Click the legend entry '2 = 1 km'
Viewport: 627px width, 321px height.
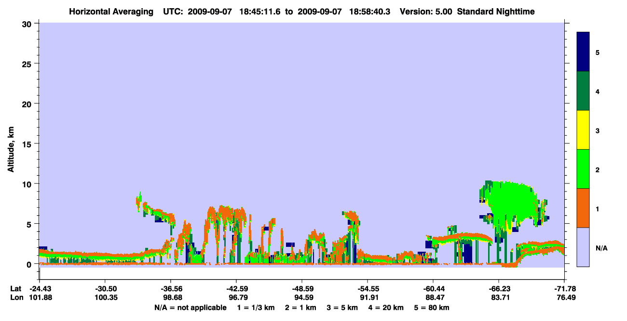(300, 308)
